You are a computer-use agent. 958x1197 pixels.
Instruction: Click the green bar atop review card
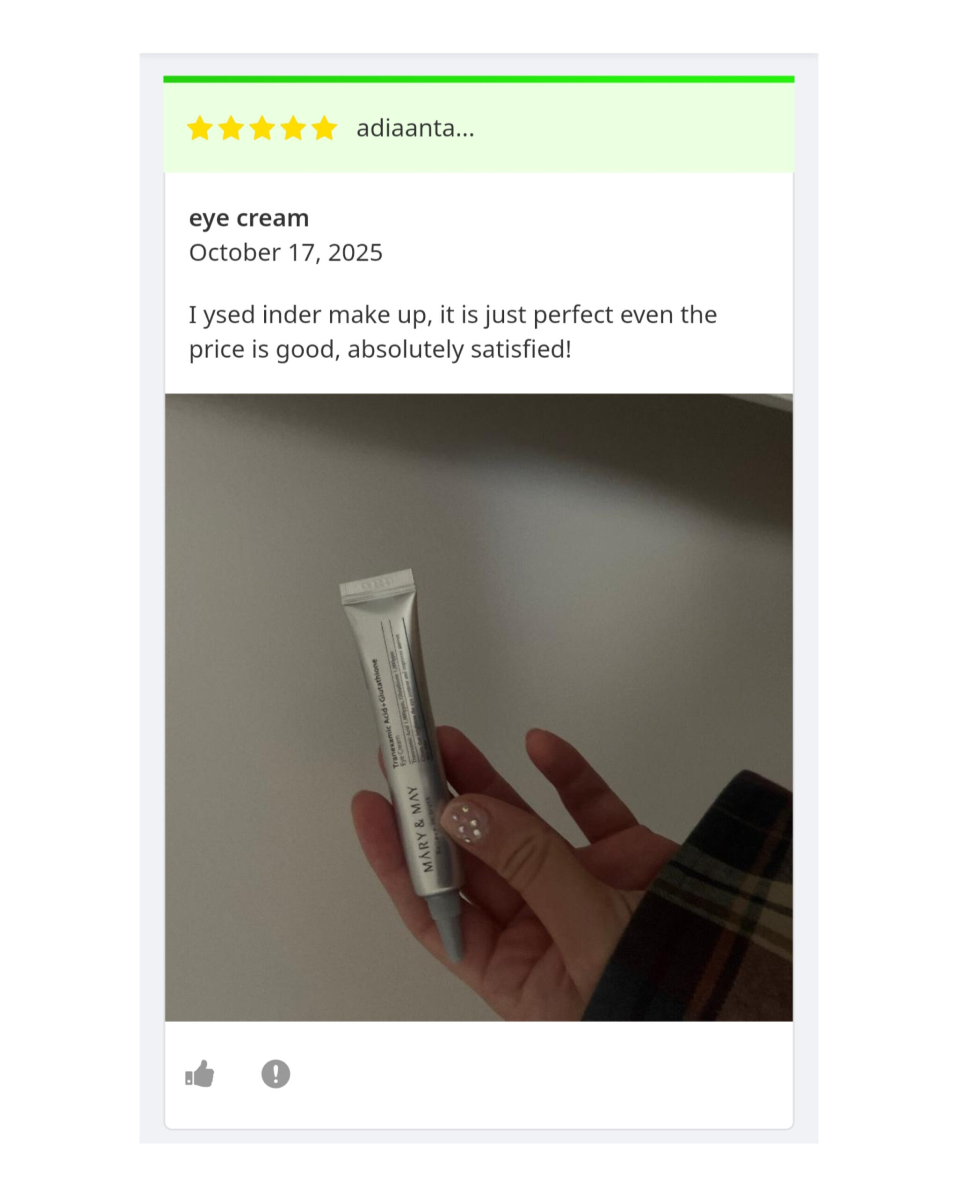(x=479, y=79)
